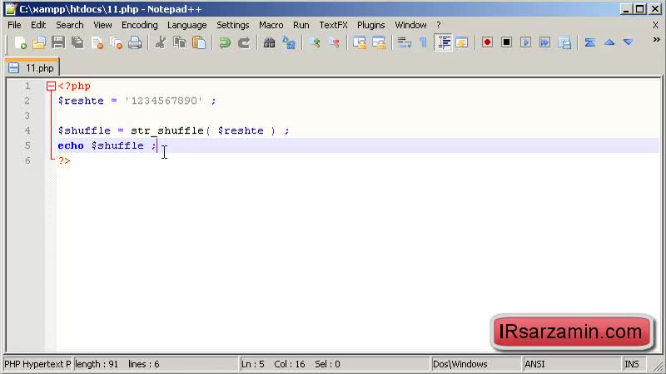Click the blue up-arrow toolbar icon
This screenshot has width=666, height=374.
609,43
